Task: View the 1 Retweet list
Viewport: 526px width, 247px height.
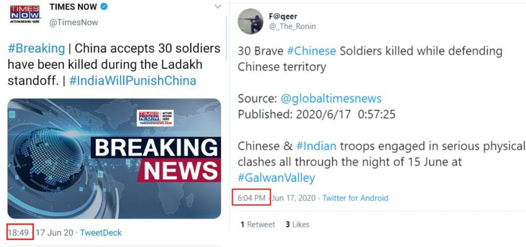Action: [x=258, y=224]
